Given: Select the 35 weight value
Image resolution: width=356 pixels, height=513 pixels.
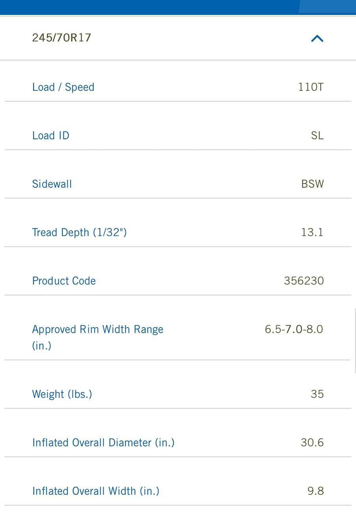Looking at the screenshot, I should pos(317,394).
